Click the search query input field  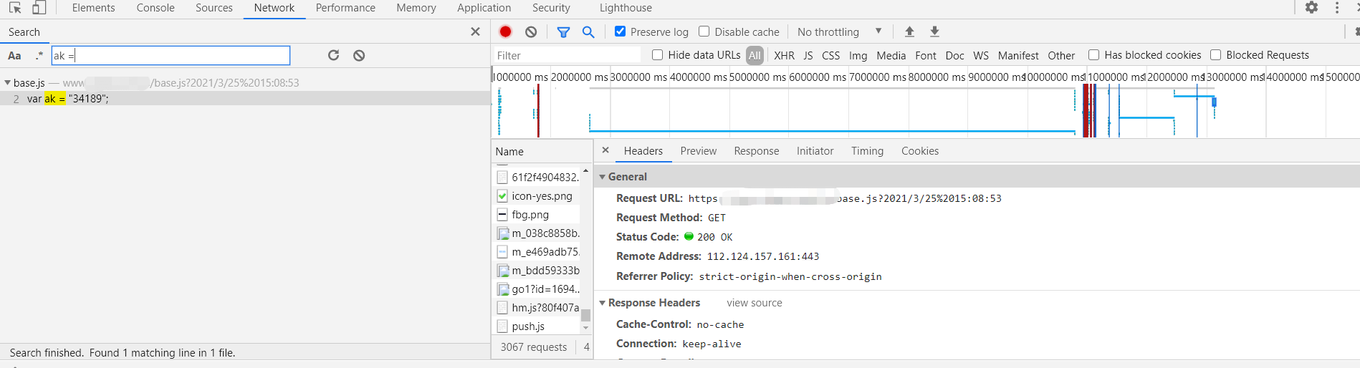[171, 55]
